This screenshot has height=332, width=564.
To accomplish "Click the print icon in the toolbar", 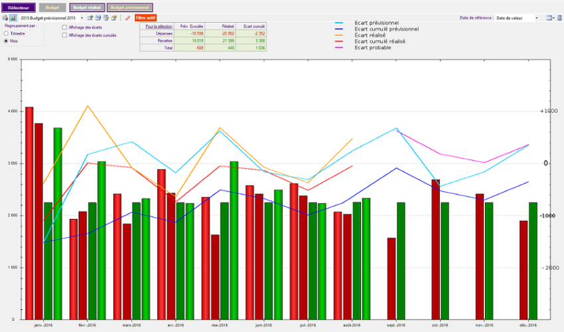I will coord(5,18).
